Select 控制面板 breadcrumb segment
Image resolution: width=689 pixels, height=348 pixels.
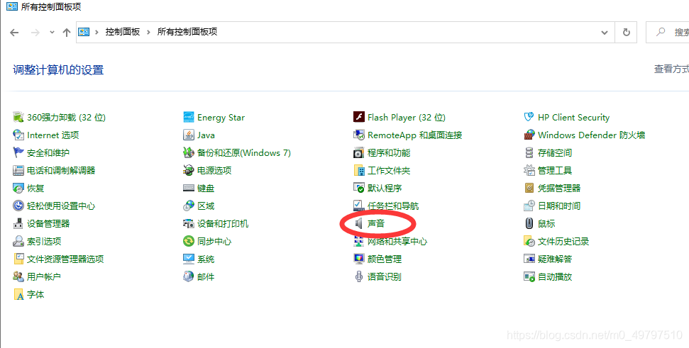point(123,32)
